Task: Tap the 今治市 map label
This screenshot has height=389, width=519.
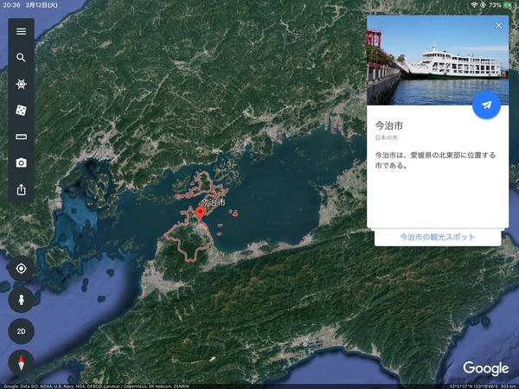Action: pos(213,201)
